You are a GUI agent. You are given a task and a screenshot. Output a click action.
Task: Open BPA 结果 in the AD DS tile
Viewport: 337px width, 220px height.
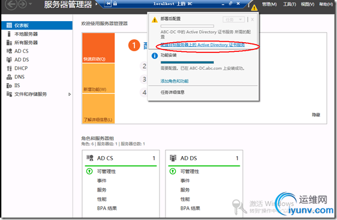[190, 208]
